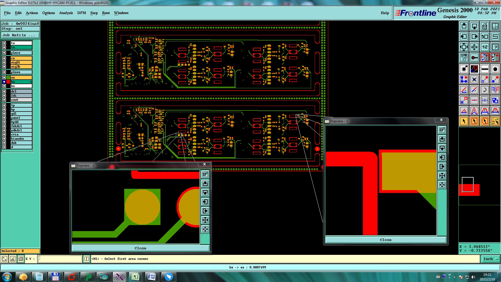501x282 pixels.
Task: Open the Inch units dropdown
Action: [x=491, y=259]
